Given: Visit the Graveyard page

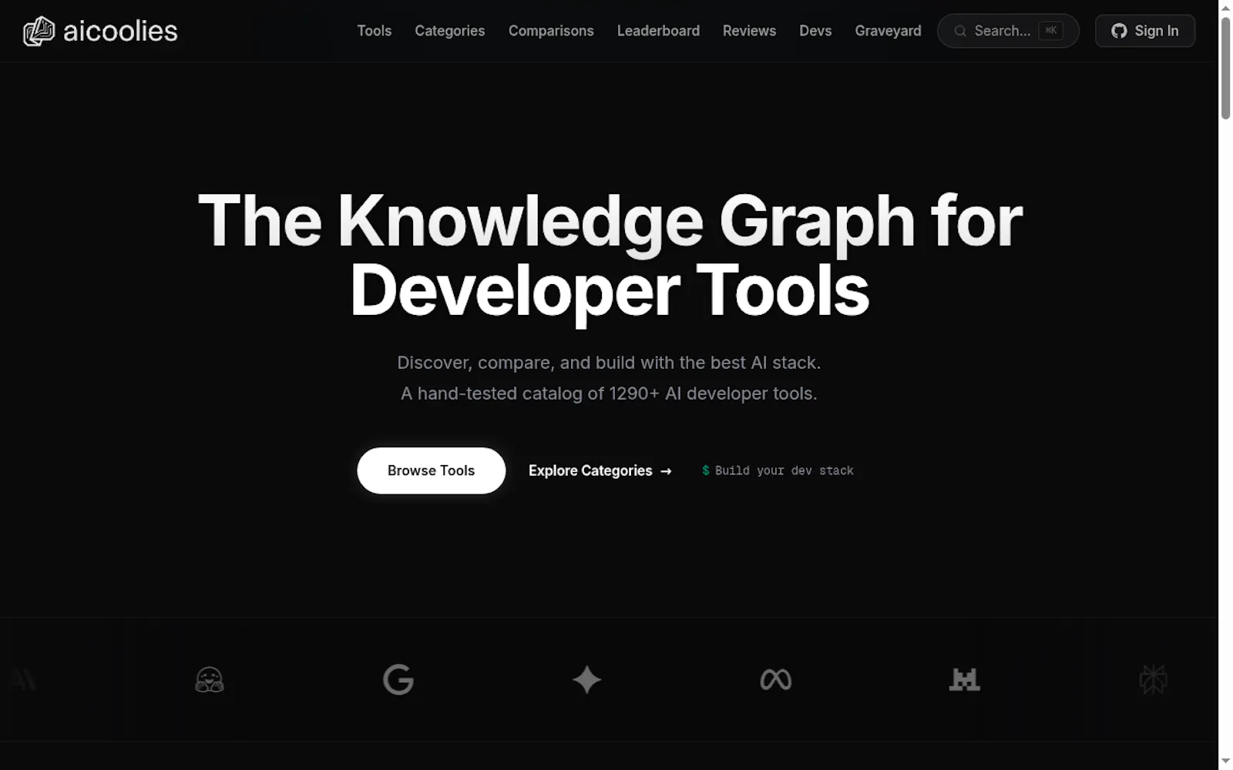Looking at the screenshot, I should (x=888, y=31).
